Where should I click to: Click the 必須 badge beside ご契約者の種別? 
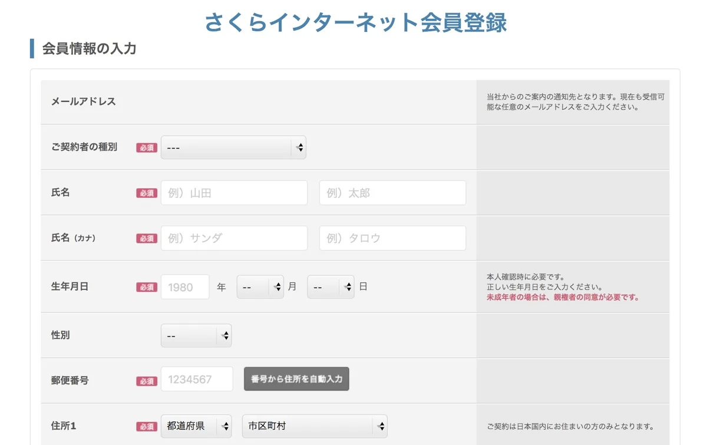147,148
